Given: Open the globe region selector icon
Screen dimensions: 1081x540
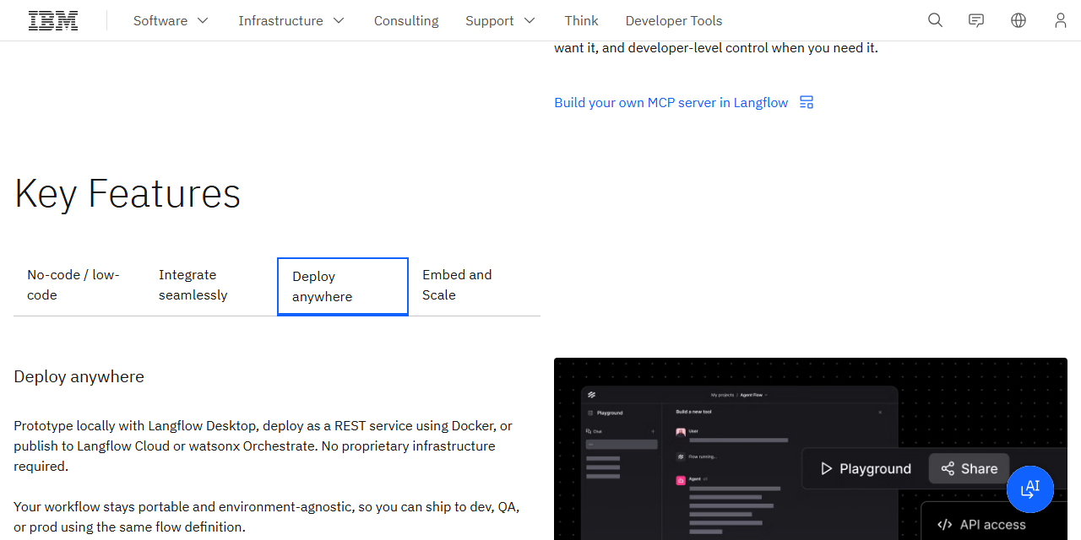Looking at the screenshot, I should (x=1019, y=20).
